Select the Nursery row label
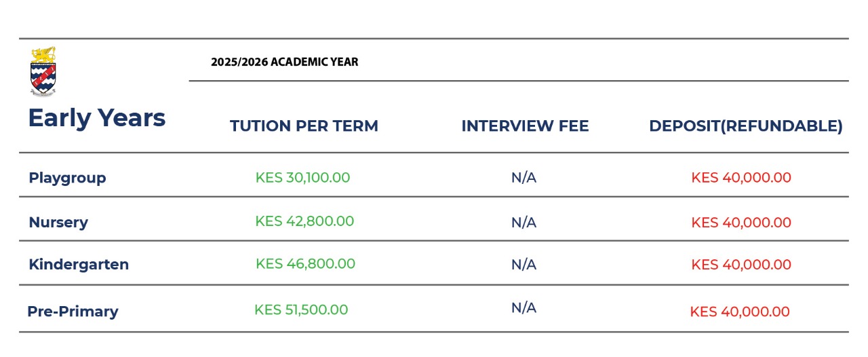868x357 pixels. coord(58,222)
